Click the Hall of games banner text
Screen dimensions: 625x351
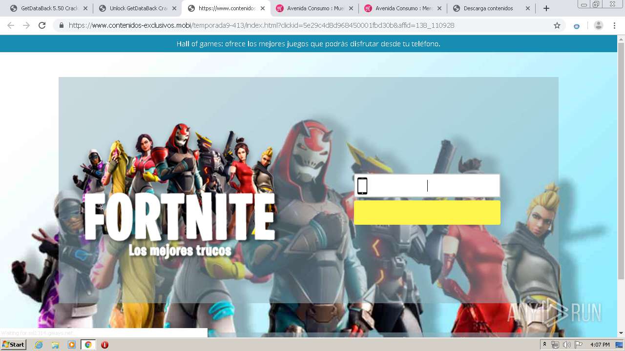tap(309, 44)
